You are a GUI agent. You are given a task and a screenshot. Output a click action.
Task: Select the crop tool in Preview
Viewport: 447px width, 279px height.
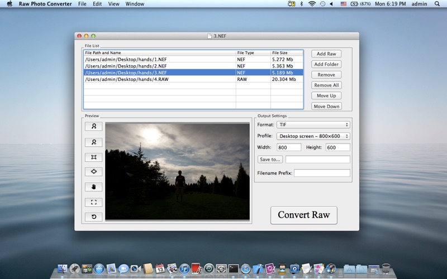(x=93, y=157)
